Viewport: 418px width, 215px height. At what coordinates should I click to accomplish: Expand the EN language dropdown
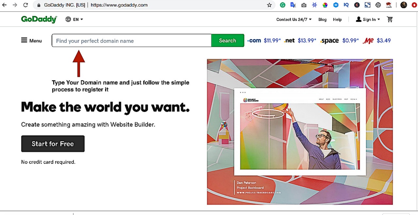click(x=74, y=19)
